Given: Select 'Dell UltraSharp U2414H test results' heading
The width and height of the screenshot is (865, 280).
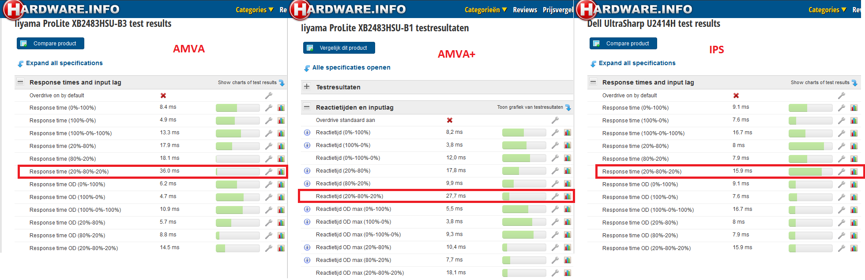Looking at the screenshot, I should coord(654,24).
